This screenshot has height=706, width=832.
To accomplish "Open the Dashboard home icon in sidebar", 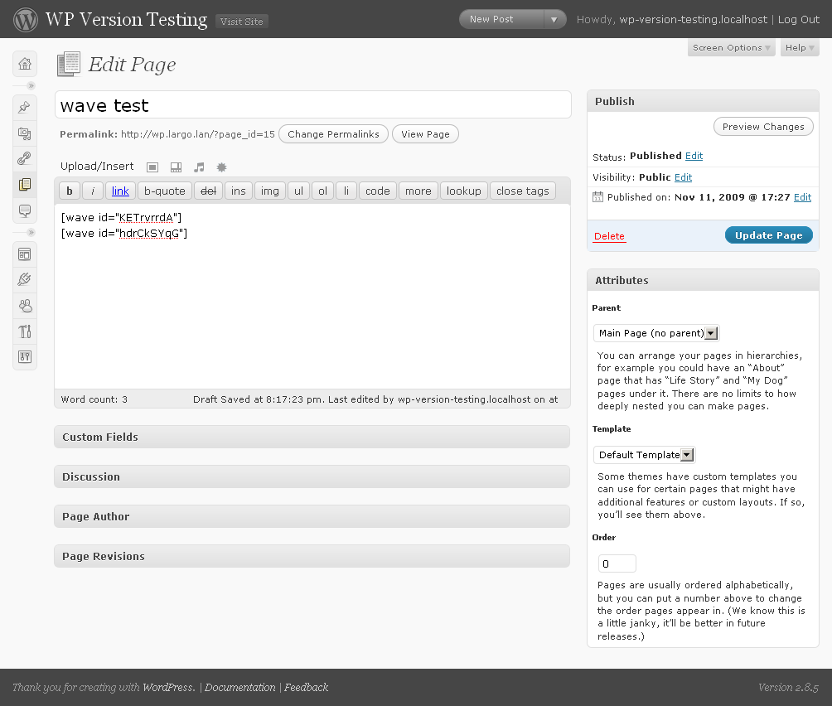I will 25,64.
